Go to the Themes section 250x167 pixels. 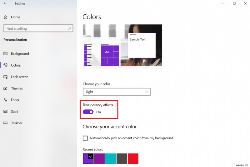coord(17,88)
